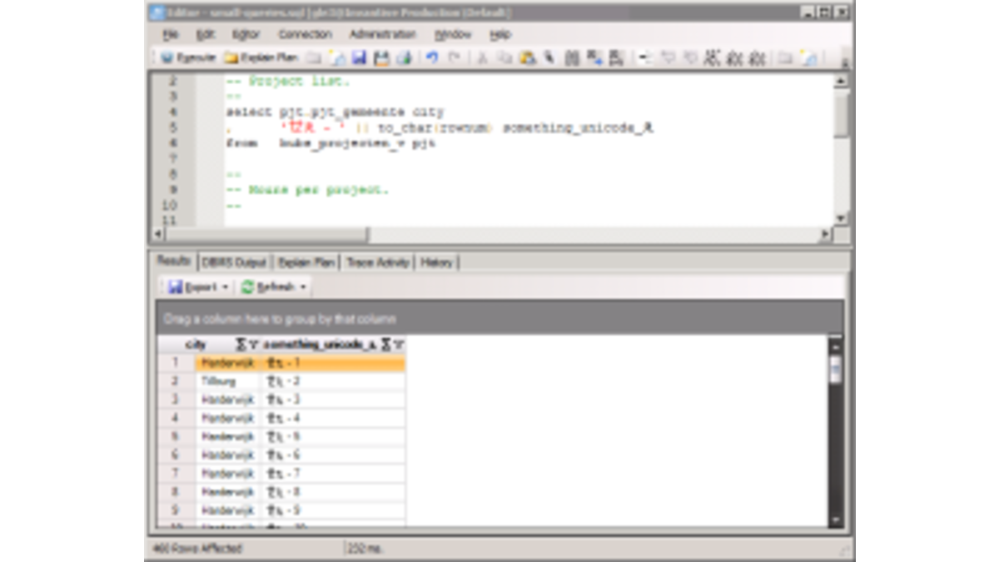Open the Export dropdown arrow
Screen dimensions: 999x562
[x=225, y=286]
